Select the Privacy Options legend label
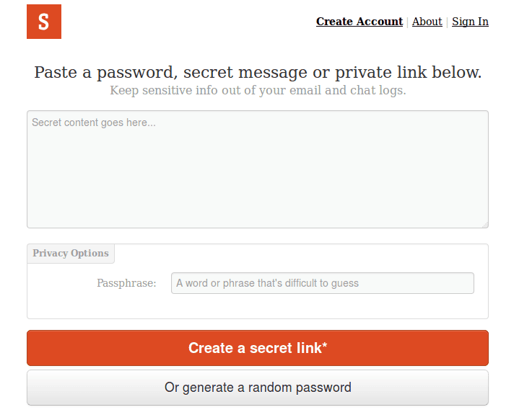 click(71, 254)
